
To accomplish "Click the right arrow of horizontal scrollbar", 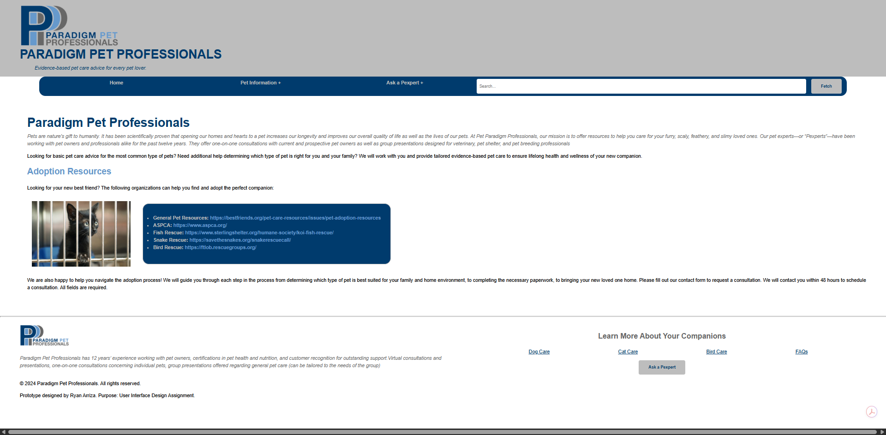I will pyautogui.click(x=882, y=432).
